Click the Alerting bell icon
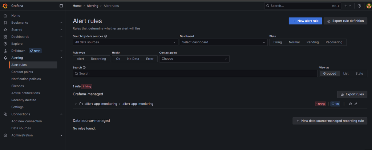The height and width of the screenshot is (150, 372). click(x=5, y=58)
